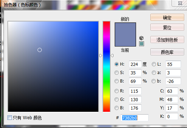Viewport: 187px width, 128px height.
Task: Select the Lab a radio button
Action: click(x=154, y=73)
